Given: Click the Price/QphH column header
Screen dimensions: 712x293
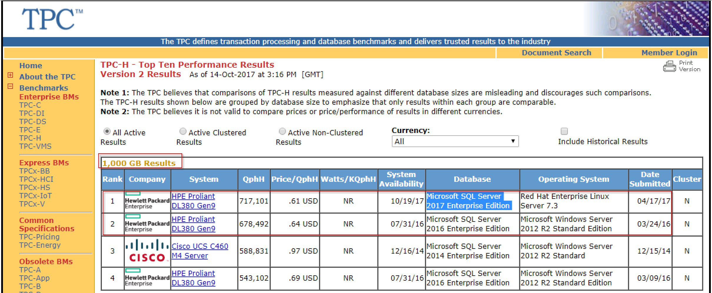Looking at the screenshot, I should coord(295,179).
